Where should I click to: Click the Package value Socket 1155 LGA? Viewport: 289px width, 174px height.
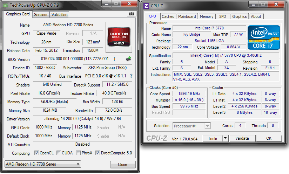point(209,41)
